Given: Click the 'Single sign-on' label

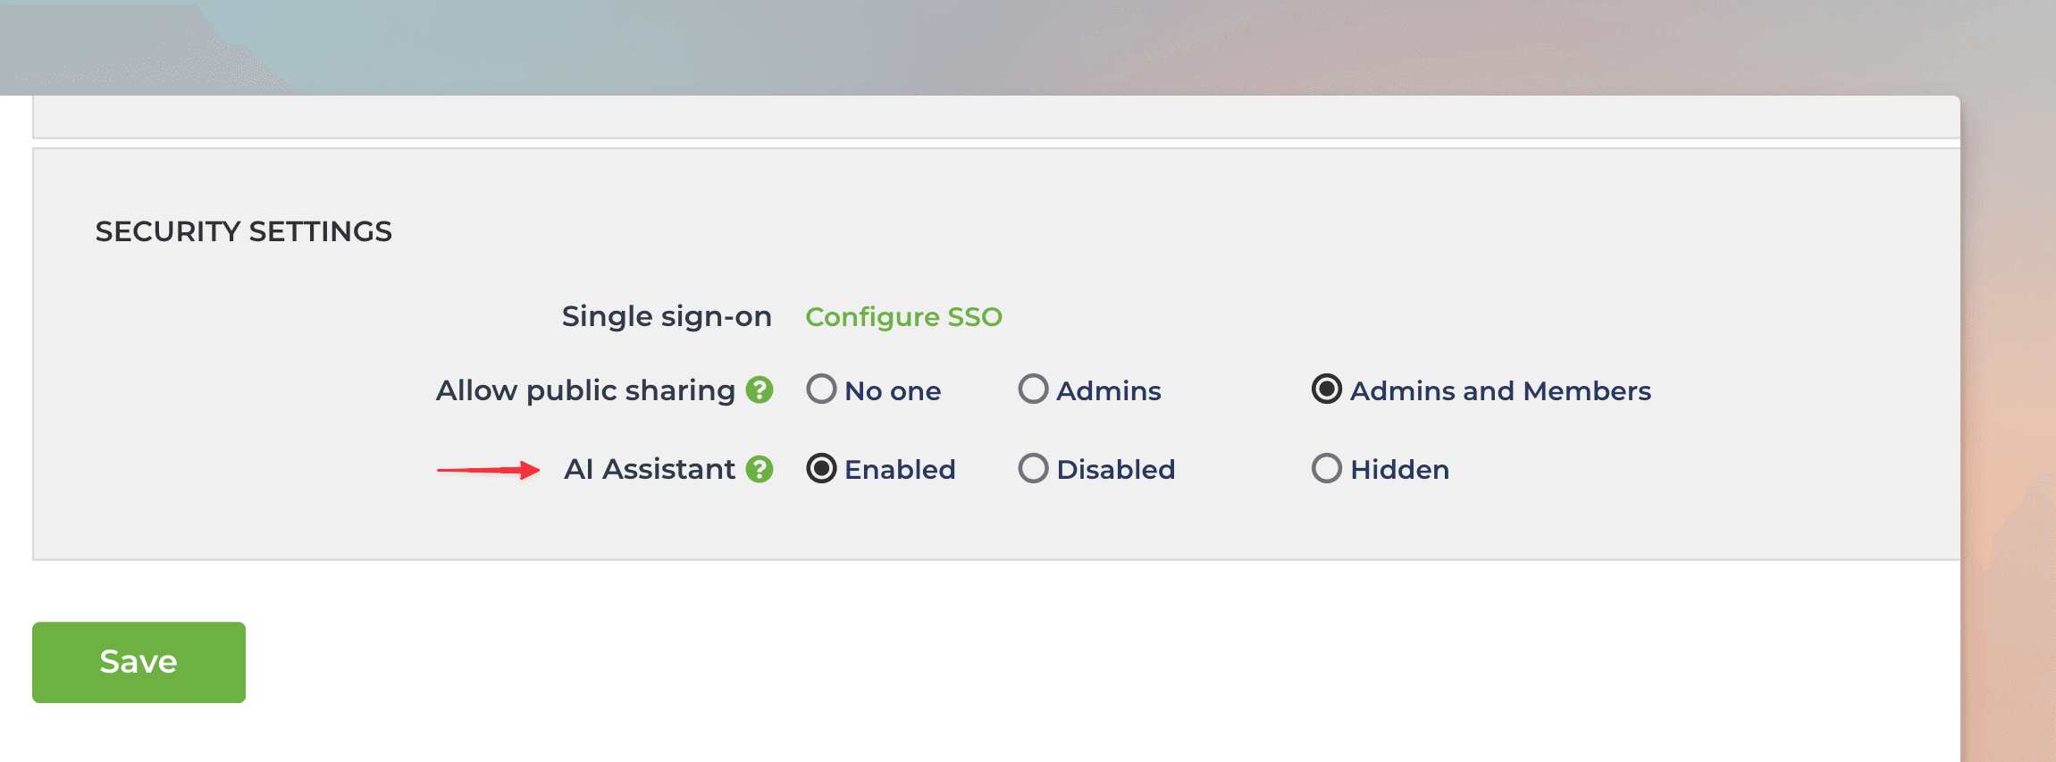Looking at the screenshot, I should click(x=667, y=317).
